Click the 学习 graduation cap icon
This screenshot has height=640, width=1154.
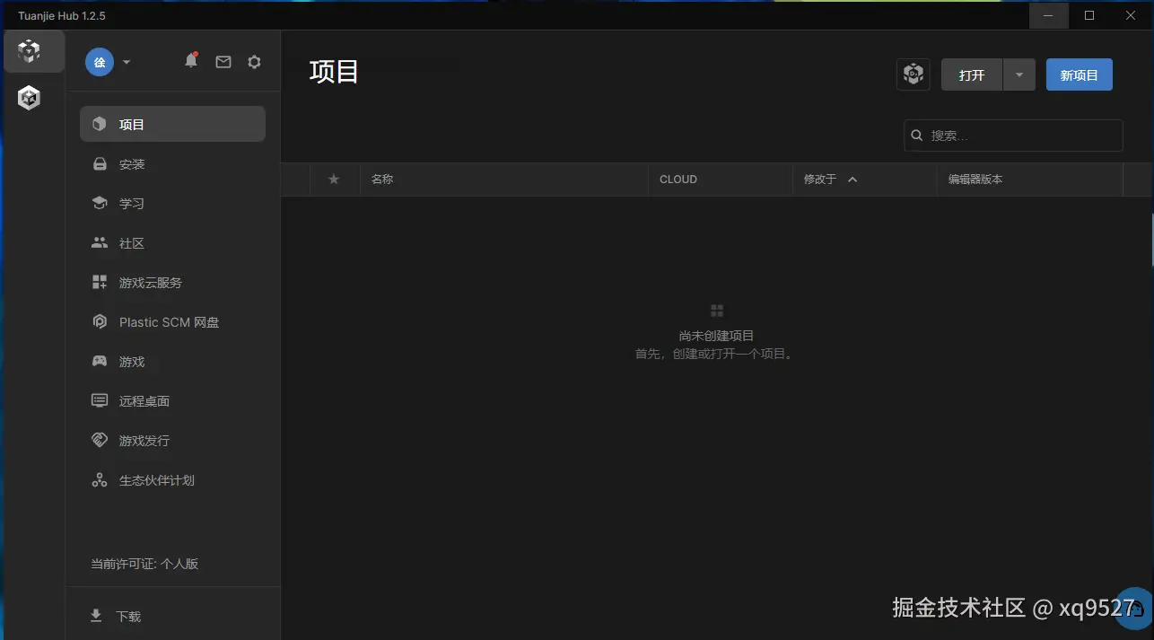click(100, 204)
